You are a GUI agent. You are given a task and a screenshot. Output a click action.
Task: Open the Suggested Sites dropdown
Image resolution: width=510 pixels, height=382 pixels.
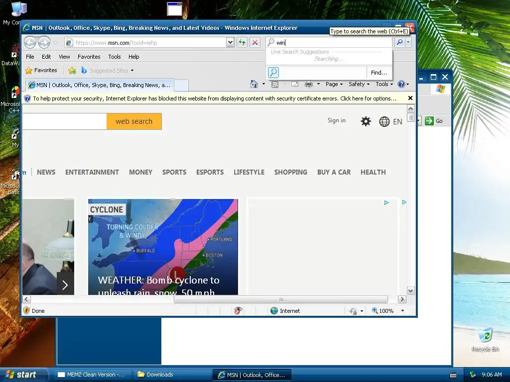click(x=108, y=71)
